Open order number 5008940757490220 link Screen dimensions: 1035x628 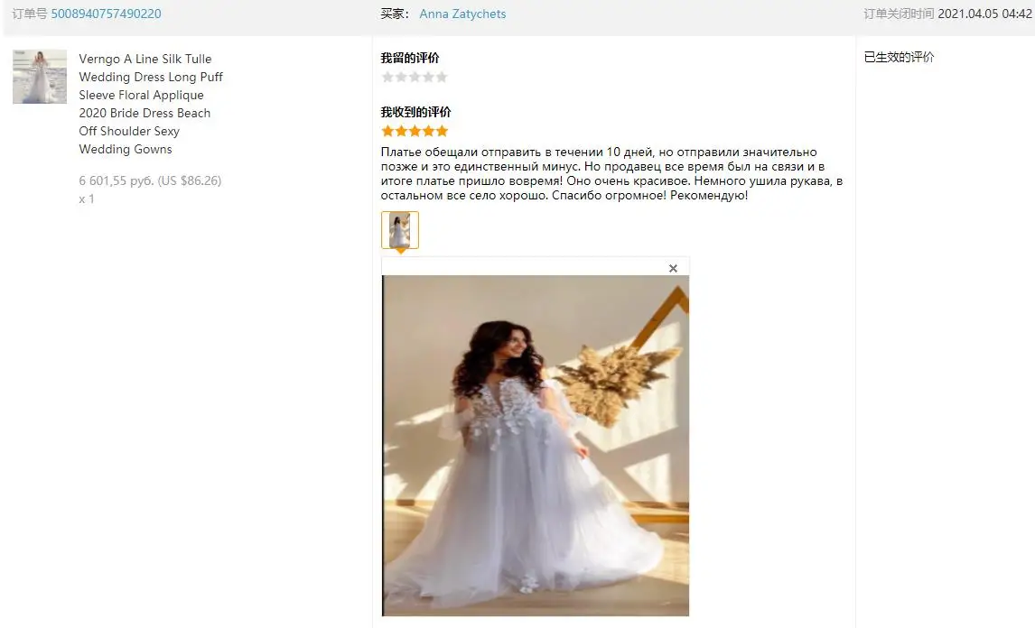[x=106, y=14]
